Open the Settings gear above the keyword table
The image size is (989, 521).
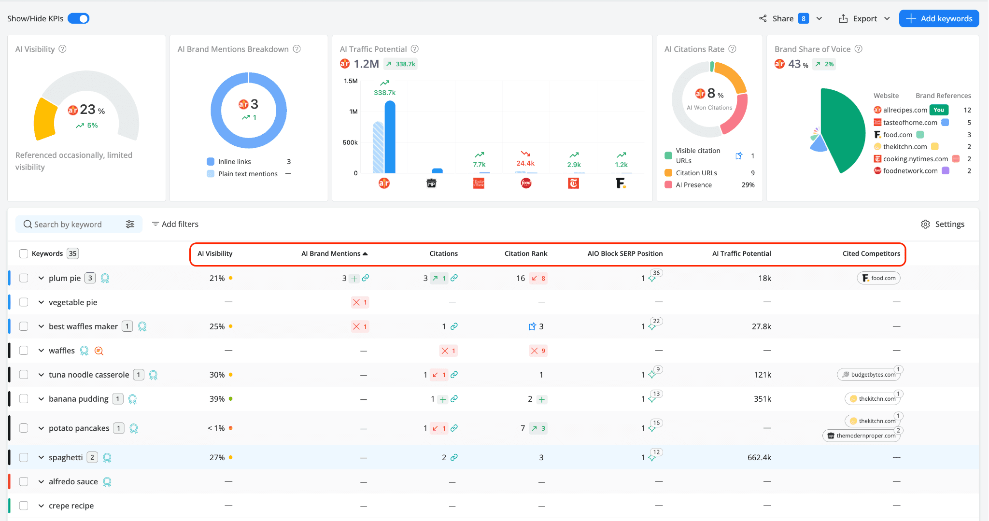click(925, 224)
